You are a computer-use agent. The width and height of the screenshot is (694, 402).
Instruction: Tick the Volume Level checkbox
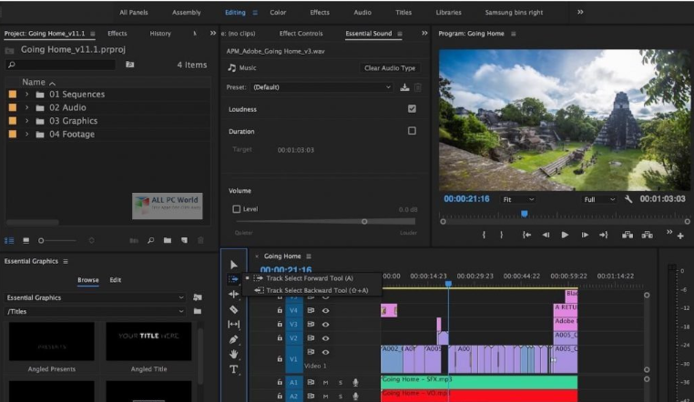237,209
